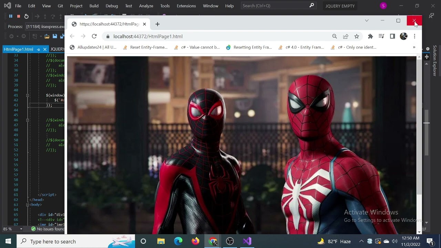Viewport: 441px width, 248px height.
Task: Close the HtmlPage1.html editor tab
Action: coord(45,50)
